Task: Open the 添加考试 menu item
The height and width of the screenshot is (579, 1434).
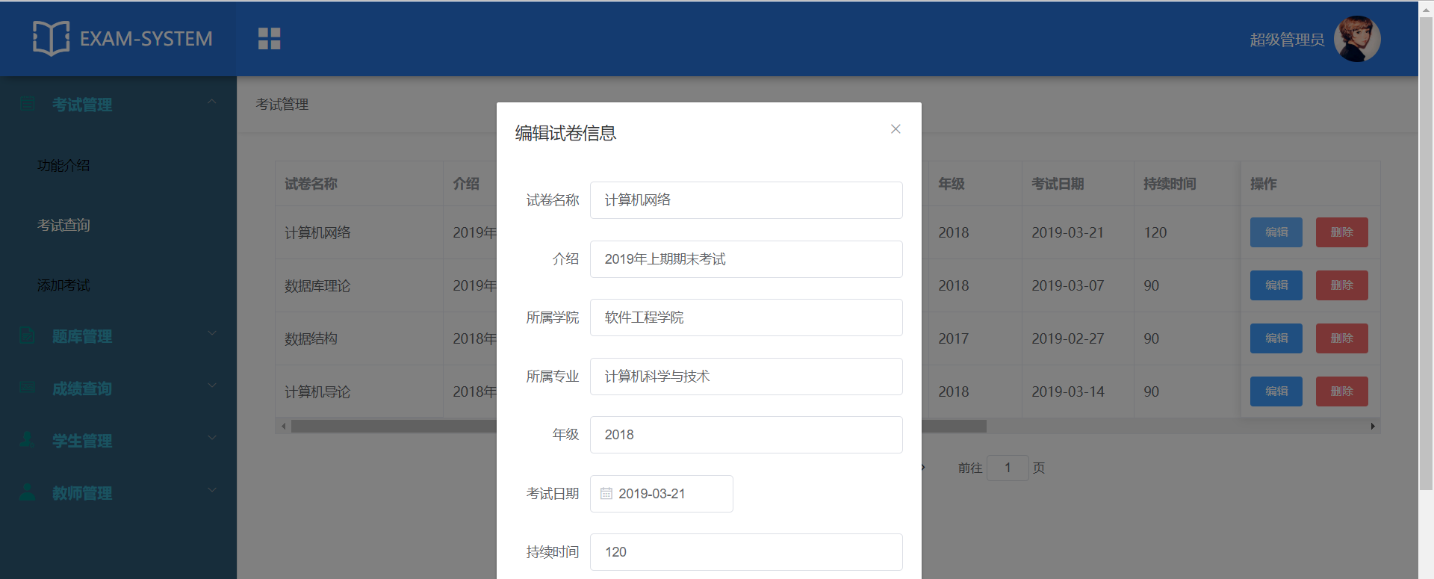Action: click(x=63, y=285)
